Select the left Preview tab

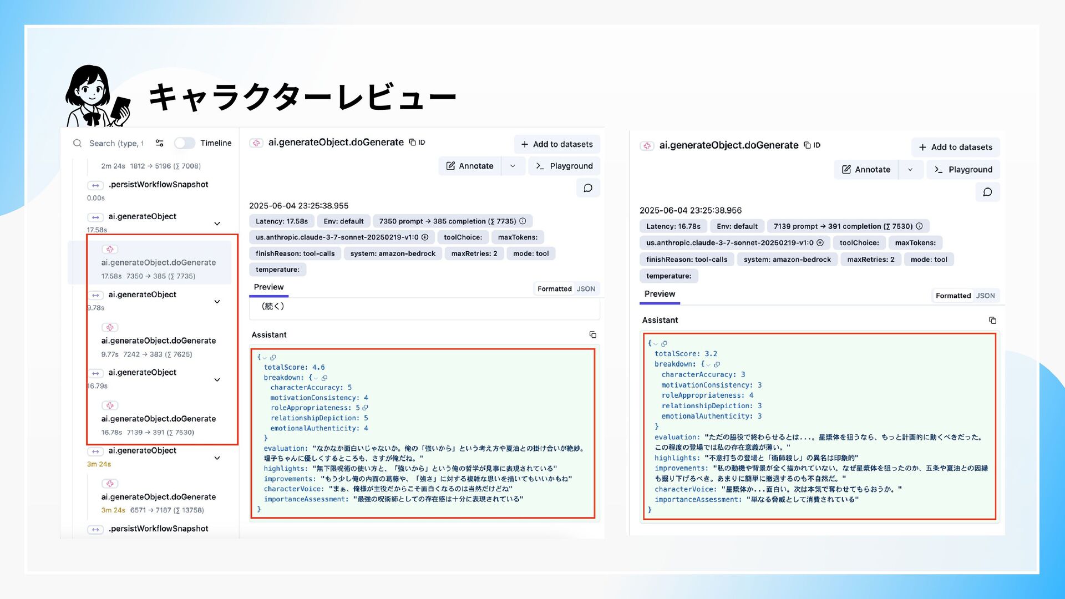[268, 287]
